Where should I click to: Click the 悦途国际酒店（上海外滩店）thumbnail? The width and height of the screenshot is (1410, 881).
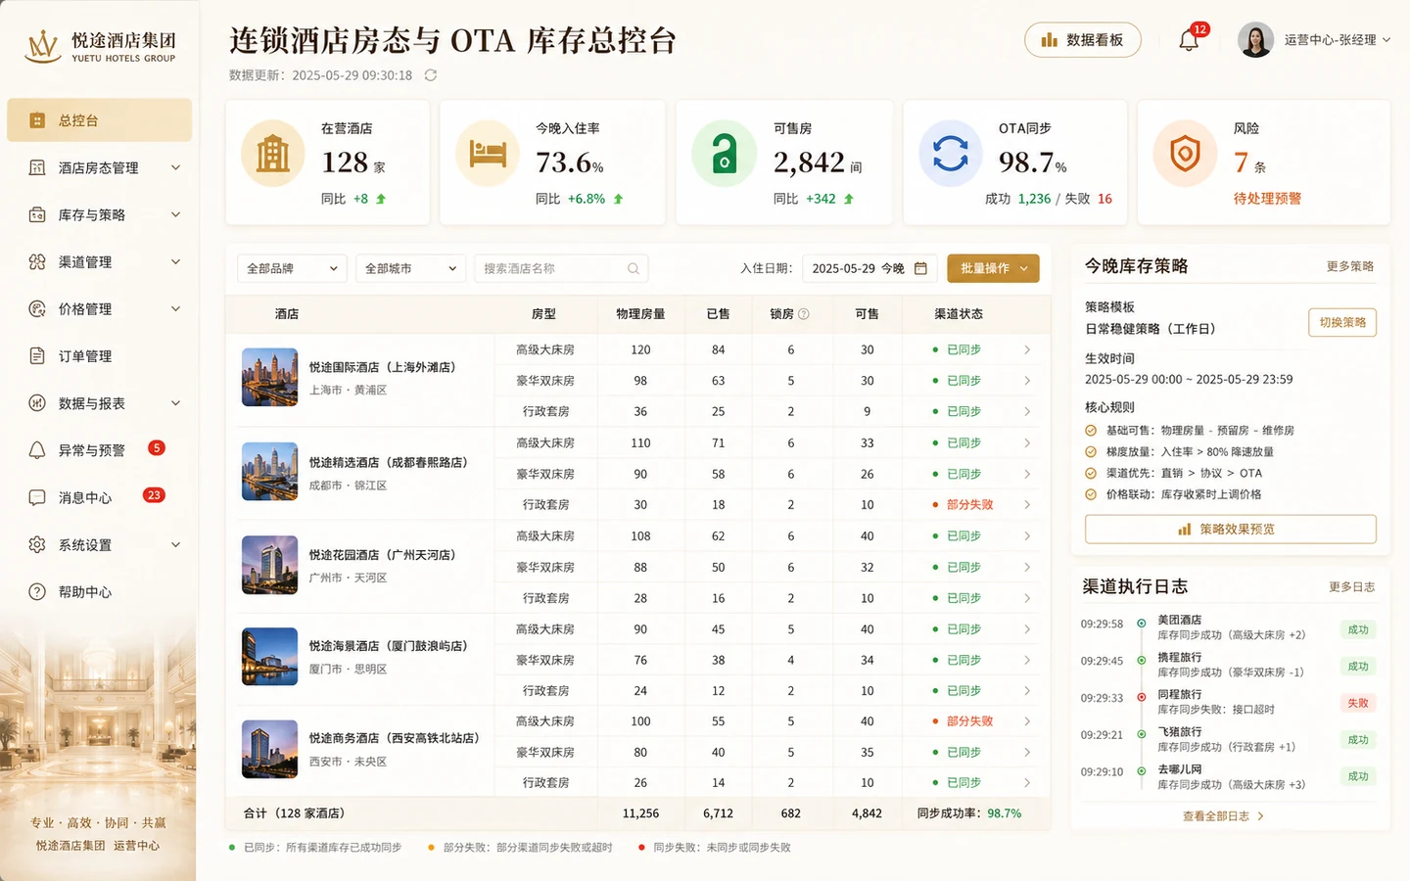[269, 377]
